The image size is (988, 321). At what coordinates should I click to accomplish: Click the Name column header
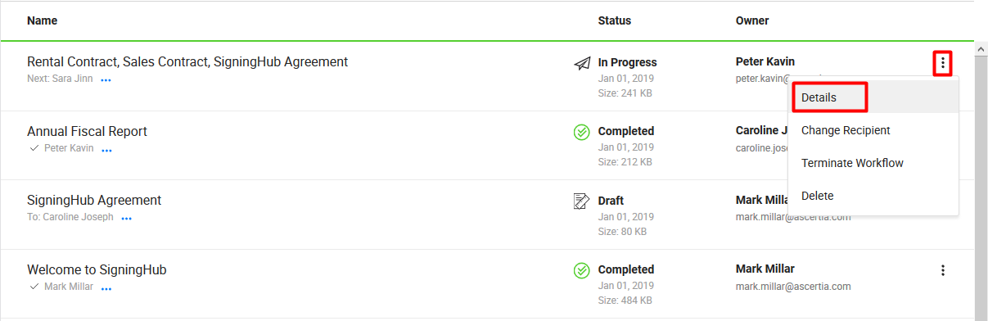coord(42,20)
